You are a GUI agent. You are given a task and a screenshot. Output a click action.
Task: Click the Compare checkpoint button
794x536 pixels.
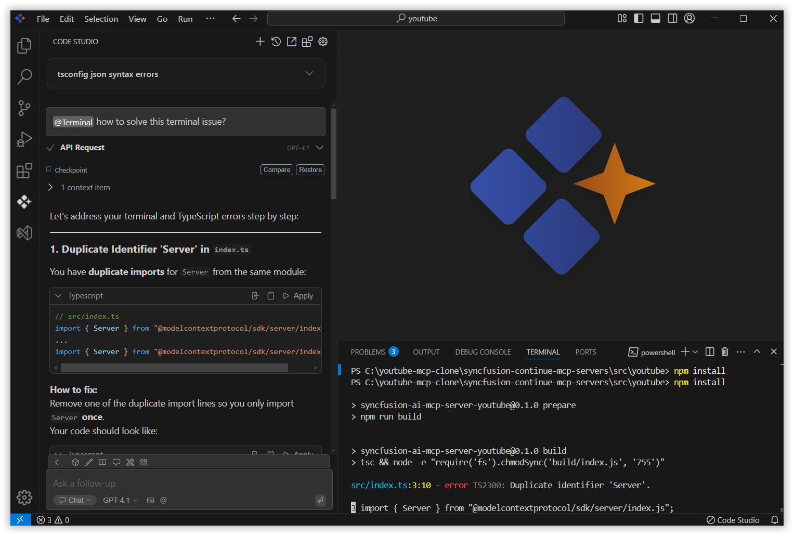click(x=277, y=170)
